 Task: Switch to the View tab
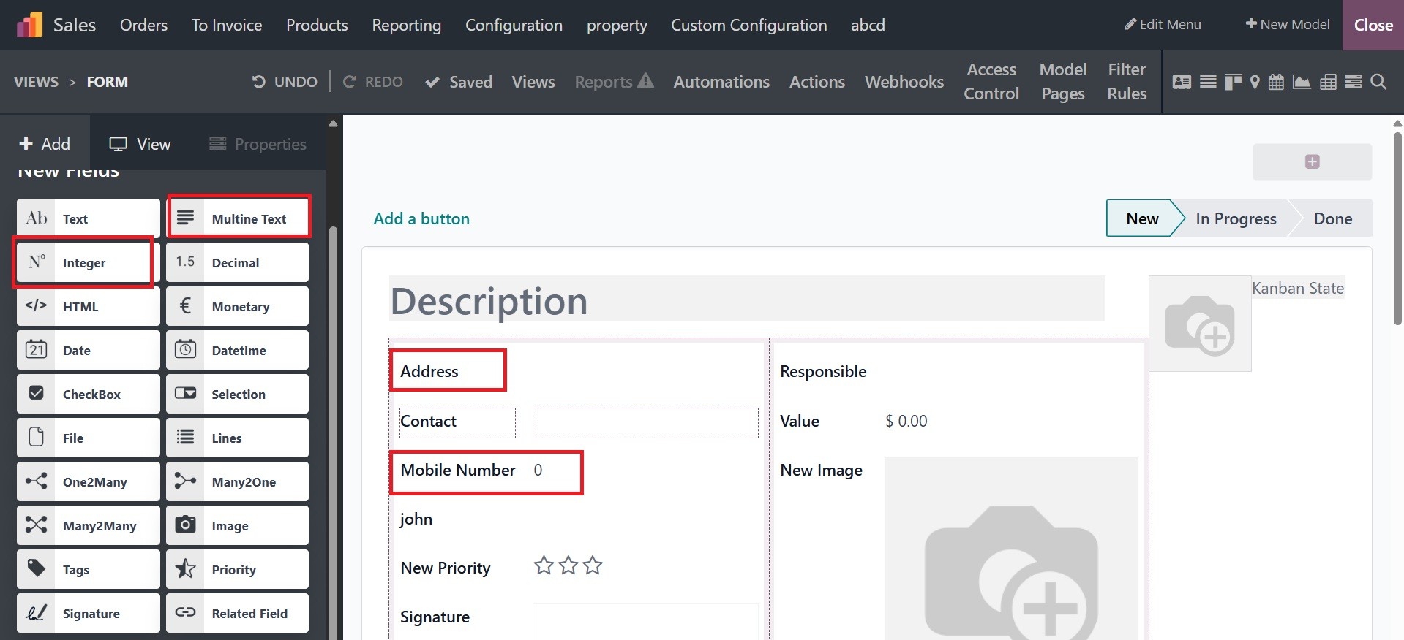tap(140, 144)
